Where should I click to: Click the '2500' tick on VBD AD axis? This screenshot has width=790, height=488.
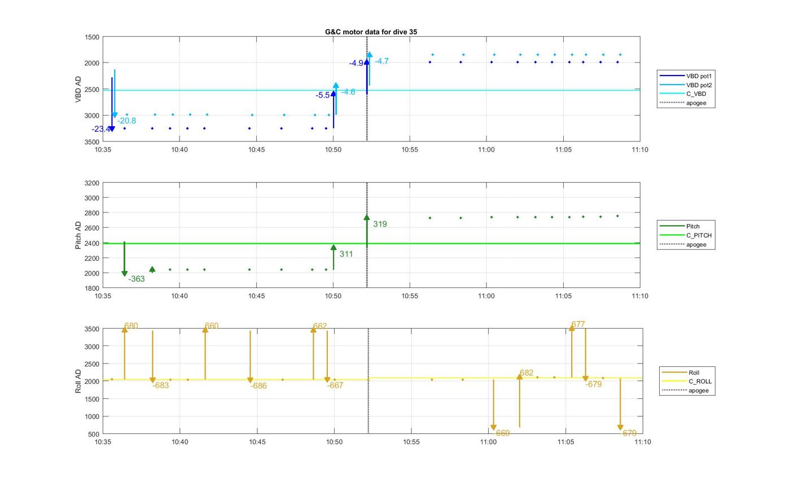pyautogui.click(x=92, y=90)
